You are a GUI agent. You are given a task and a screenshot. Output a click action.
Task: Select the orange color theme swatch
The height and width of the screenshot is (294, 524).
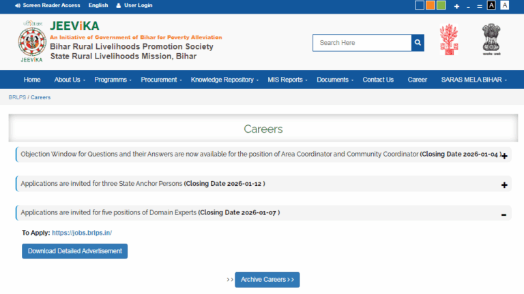[431, 5]
